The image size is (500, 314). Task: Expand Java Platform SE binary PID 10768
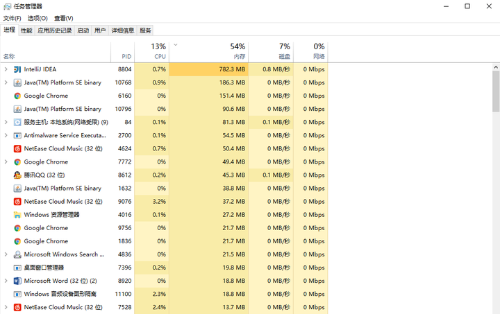[x=6, y=82]
